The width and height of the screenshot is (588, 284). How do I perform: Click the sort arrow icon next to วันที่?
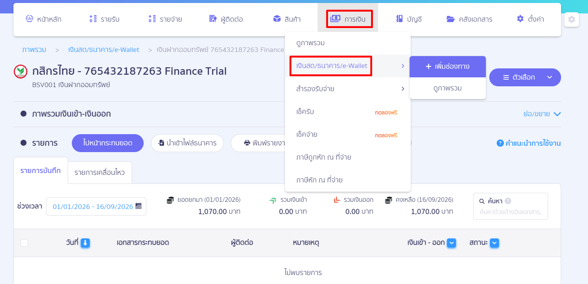tap(85, 243)
